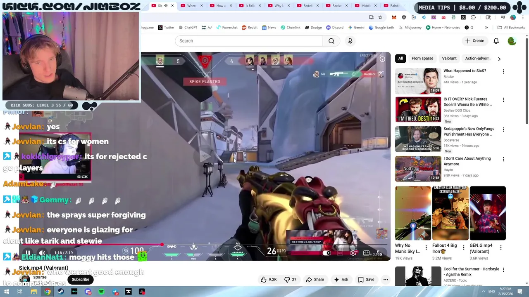The width and height of the screenshot is (529, 297).
Task: Subscribe to the sparse channel
Action: pyautogui.click(x=80, y=279)
